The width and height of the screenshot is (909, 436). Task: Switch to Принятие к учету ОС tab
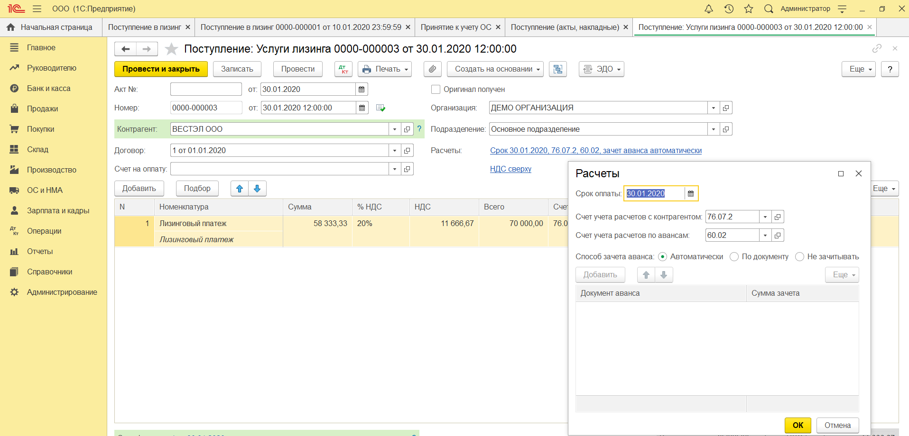(x=456, y=27)
